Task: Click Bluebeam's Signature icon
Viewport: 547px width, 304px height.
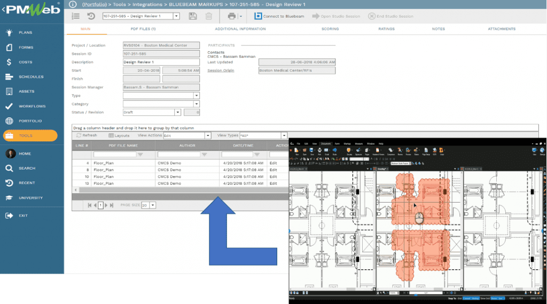Action: tap(358, 151)
